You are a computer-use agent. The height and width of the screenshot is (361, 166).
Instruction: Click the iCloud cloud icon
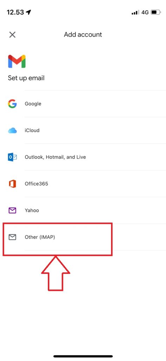click(12, 130)
